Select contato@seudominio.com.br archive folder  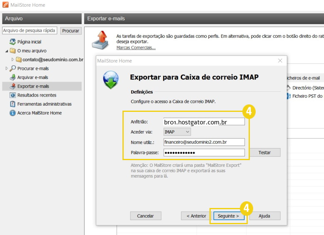[x=53, y=59]
